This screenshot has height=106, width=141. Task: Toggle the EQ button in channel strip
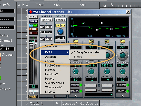(35, 25)
